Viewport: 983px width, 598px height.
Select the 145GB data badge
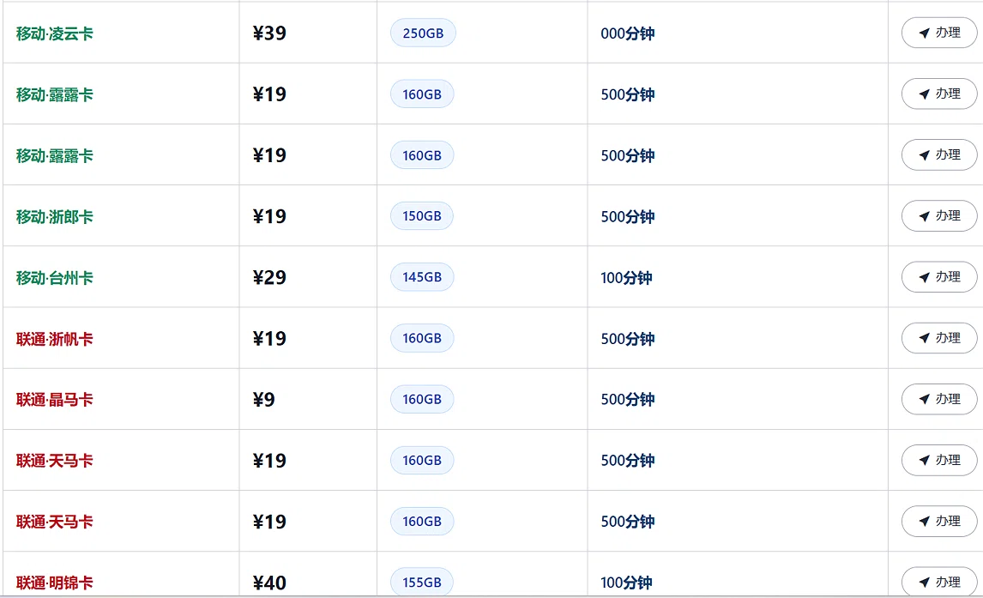coord(422,277)
